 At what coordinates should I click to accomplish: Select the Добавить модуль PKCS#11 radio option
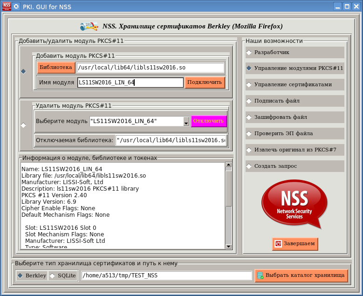coord(23,71)
